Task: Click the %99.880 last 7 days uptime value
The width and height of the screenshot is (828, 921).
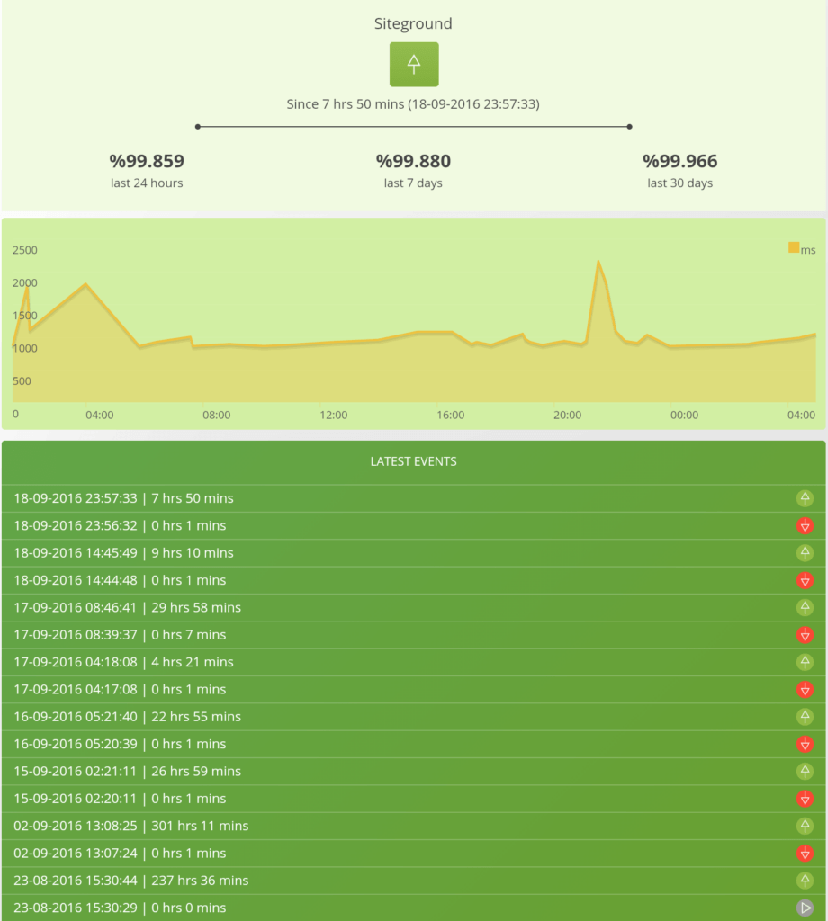Action: 413,161
